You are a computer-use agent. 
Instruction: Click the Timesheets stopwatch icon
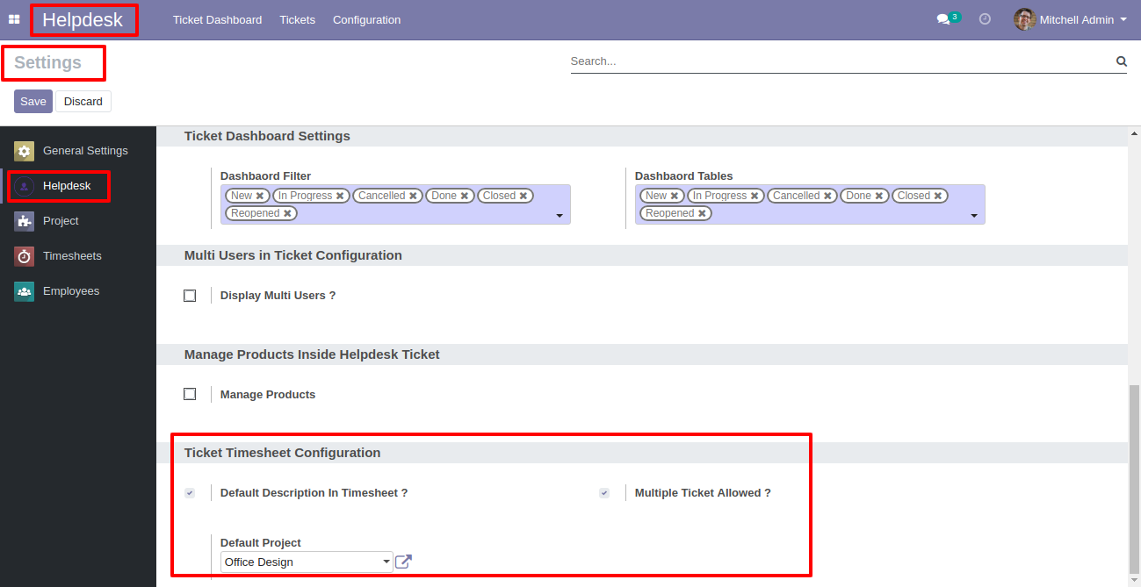(25, 256)
